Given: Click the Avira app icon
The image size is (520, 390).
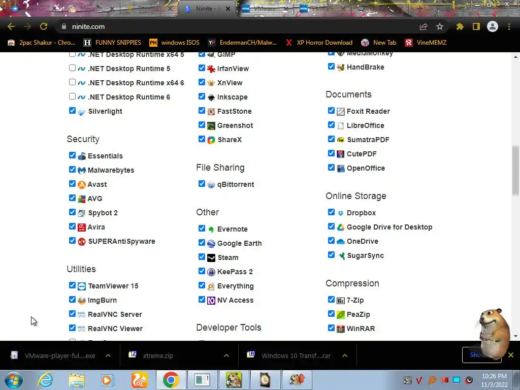Looking at the screenshot, I should pyautogui.click(x=82, y=227).
